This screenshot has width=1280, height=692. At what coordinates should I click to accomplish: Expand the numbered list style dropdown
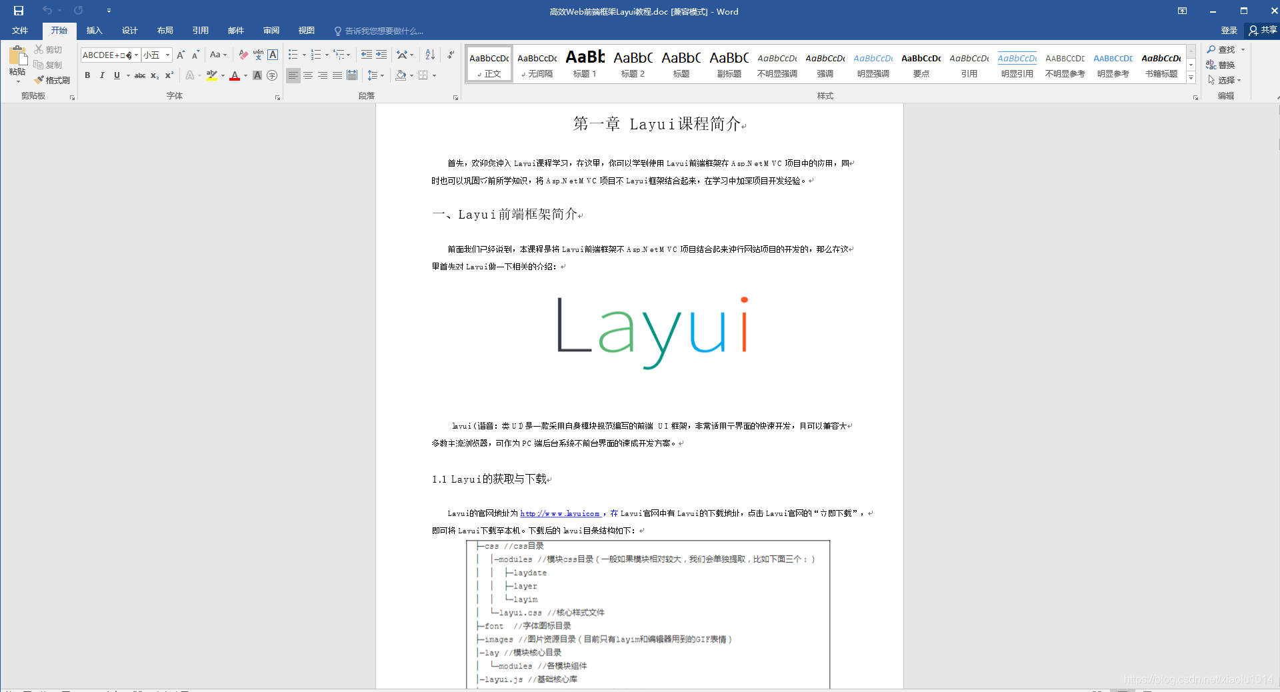pyautogui.click(x=327, y=55)
